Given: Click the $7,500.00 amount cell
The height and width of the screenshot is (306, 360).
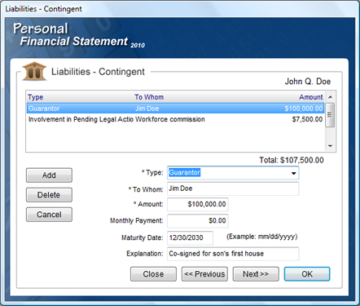Looking at the screenshot, I should click(x=307, y=119).
